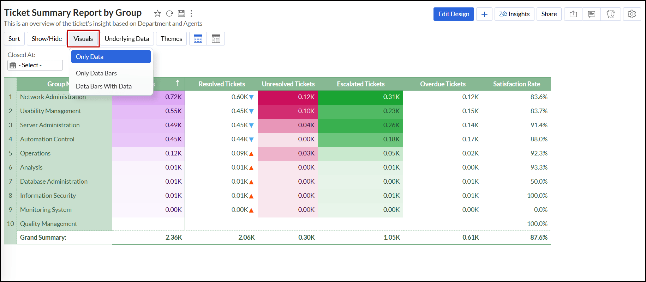This screenshot has height=282, width=646.
Task: Mark report as favorite with star icon
Action: point(157,13)
